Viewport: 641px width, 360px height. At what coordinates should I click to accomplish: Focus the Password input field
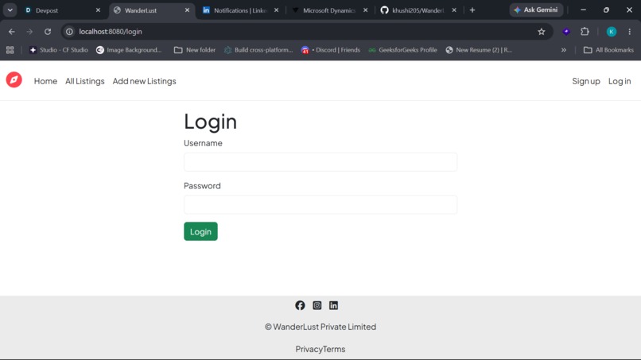click(x=320, y=204)
